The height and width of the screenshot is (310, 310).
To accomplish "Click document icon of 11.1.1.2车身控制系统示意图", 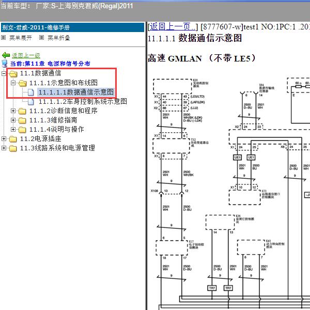I will coord(31,102).
